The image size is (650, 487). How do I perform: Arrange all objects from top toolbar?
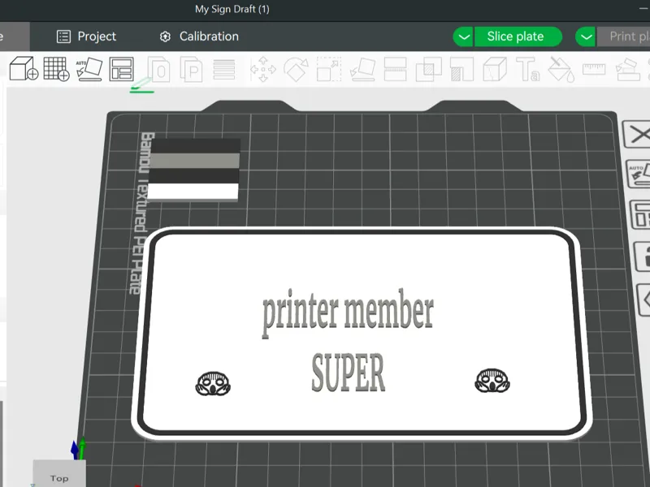[x=121, y=69]
